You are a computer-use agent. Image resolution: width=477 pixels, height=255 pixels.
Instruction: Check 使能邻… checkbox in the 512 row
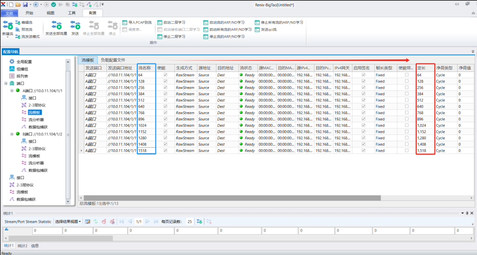coord(407,100)
